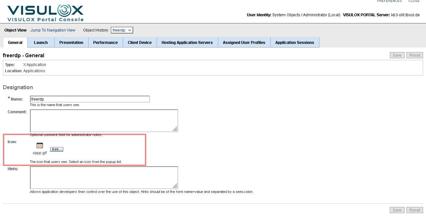This screenshot has height=219, width=426.
Task: View the Assigned User Profiles tab
Action: 244,43
